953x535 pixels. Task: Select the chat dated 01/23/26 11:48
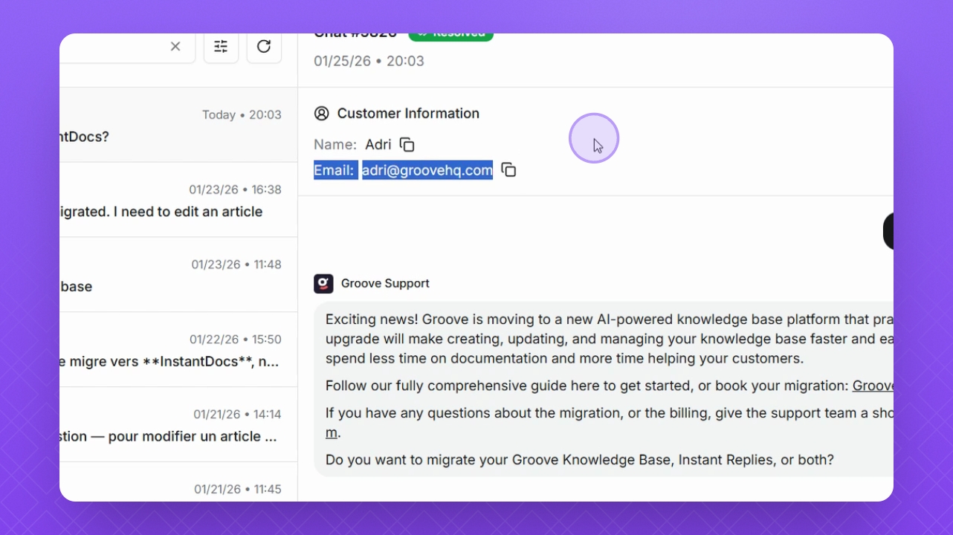(x=178, y=275)
